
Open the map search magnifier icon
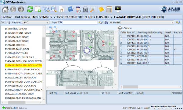(x=46, y=9)
